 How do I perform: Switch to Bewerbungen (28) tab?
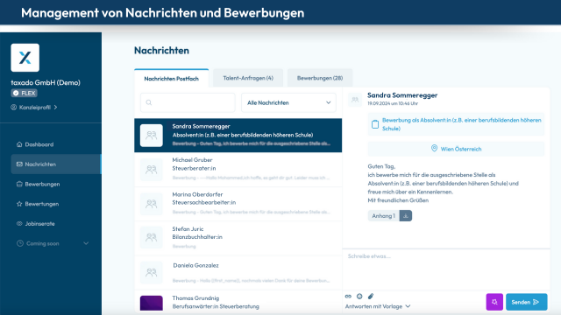coord(320,78)
